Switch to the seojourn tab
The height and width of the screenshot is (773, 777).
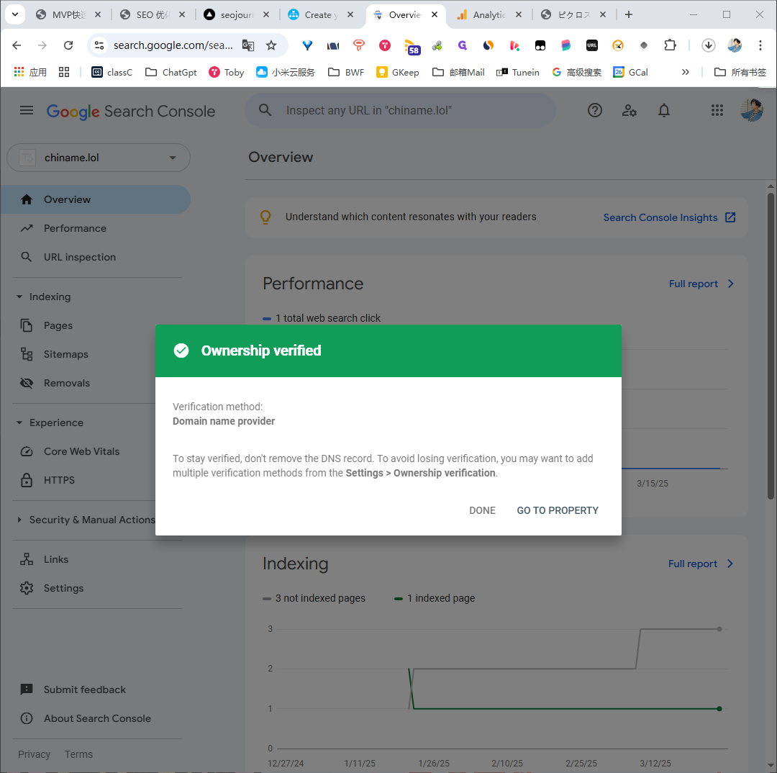click(237, 15)
